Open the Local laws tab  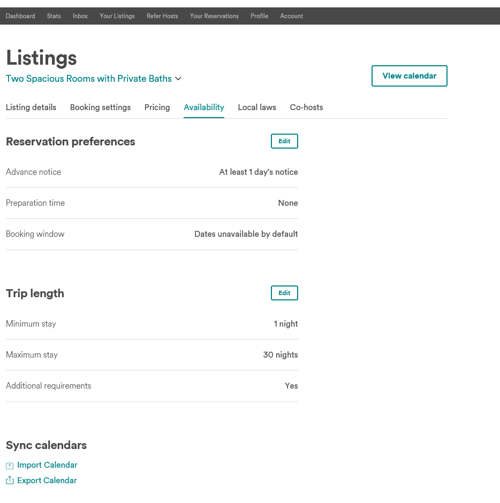click(257, 107)
